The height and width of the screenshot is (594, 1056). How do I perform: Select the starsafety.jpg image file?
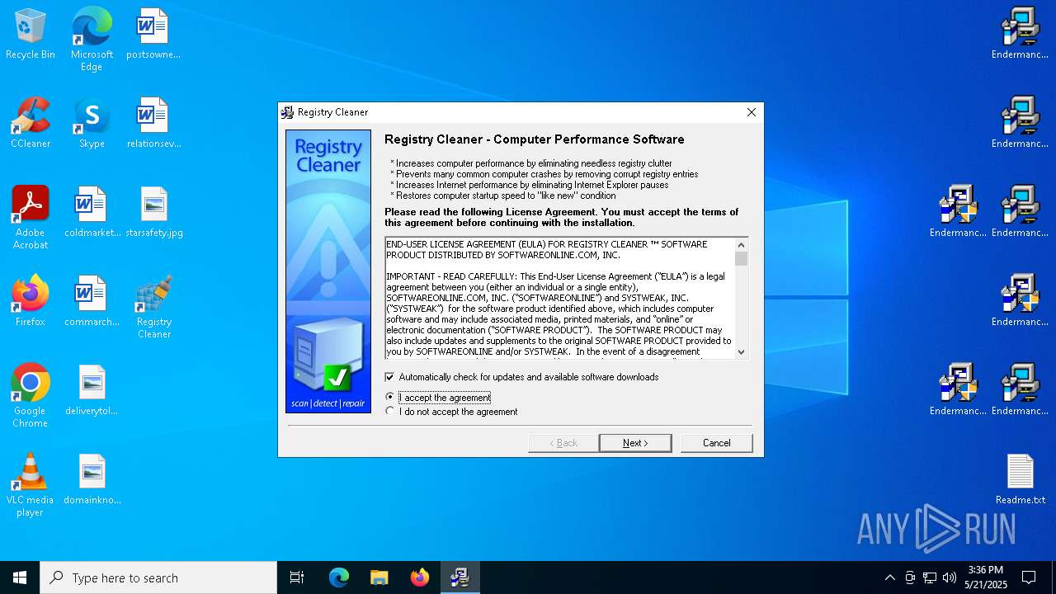pyautogui.click(x=154, y=212)
